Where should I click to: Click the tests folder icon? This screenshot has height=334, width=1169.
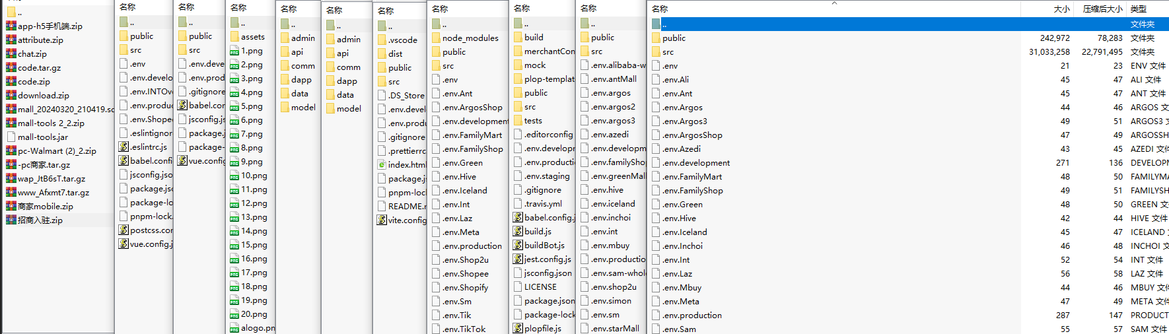[x=518, y=120]
